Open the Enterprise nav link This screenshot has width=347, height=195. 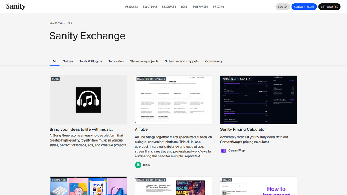coord(200,7)
